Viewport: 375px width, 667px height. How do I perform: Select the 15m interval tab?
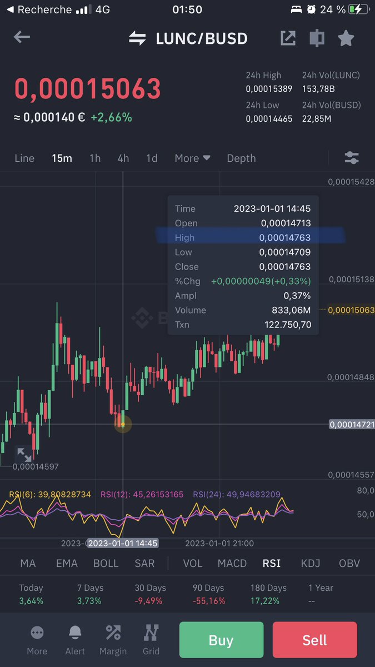(x=62, y=158)
